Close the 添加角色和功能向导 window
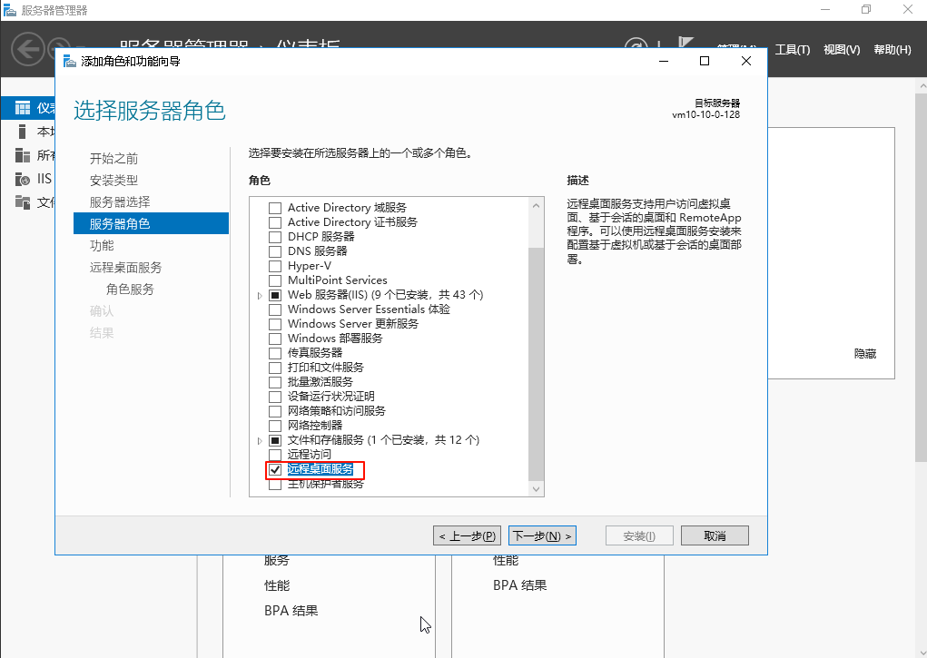927x658 pixels. 746,61
